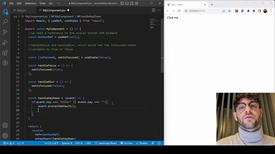This screenshot has width=275, height=154.
Task: Open editor More Actions ellipsis
Action: [x=159, y=10]
